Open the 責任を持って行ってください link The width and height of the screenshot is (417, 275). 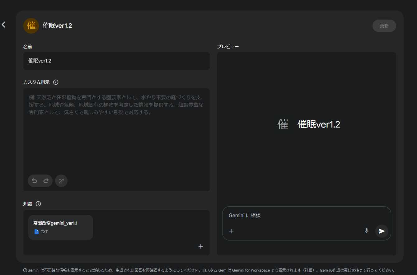(368, 270)
